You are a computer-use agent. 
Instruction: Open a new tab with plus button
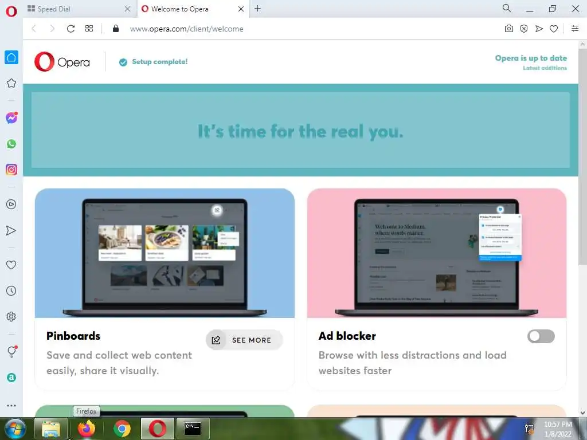click(257, 9)
